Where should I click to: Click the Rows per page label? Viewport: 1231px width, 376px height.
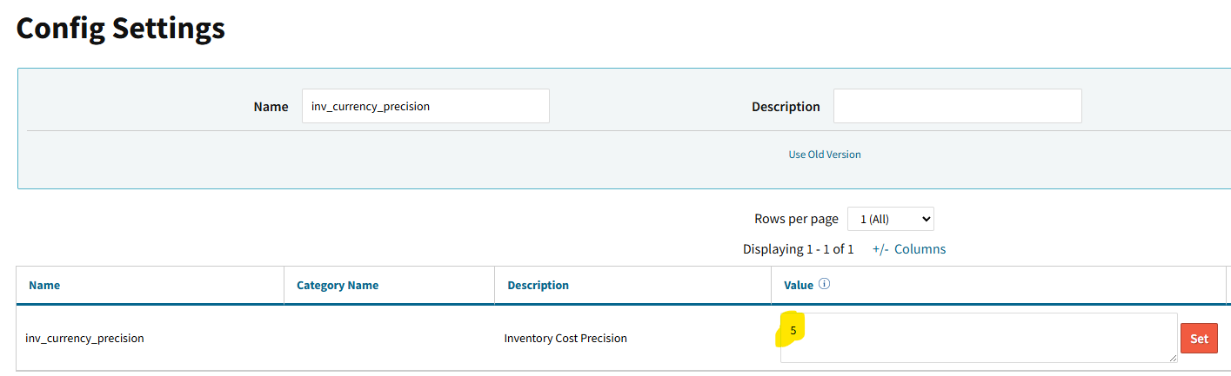click(796, 219)
